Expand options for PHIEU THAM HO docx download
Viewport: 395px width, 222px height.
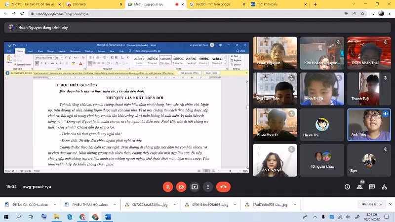[x=119, y=204]
